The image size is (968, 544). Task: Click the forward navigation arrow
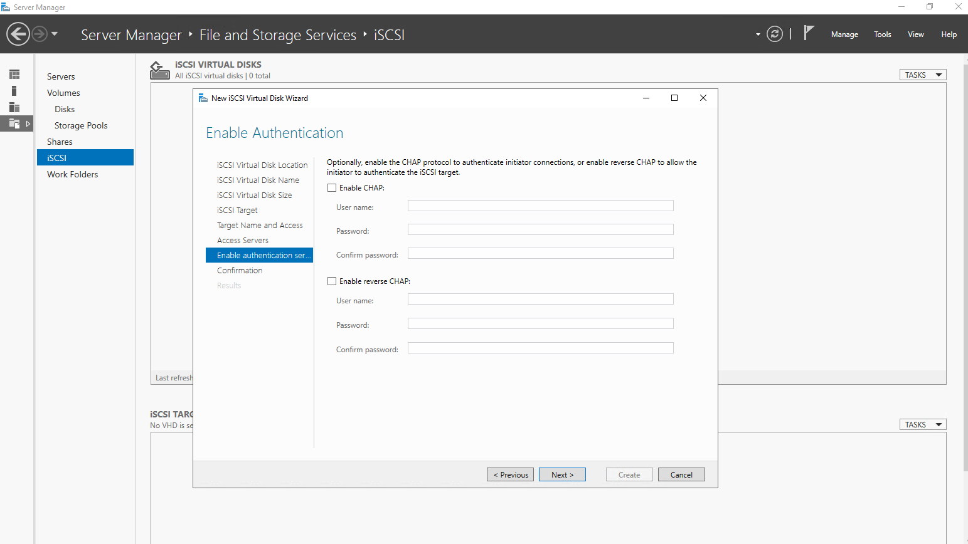pyautogui.click(x=40, y=34)
